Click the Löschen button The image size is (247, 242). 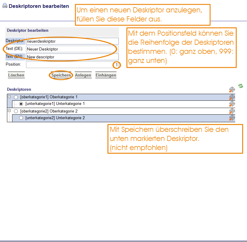pos(16,75)
